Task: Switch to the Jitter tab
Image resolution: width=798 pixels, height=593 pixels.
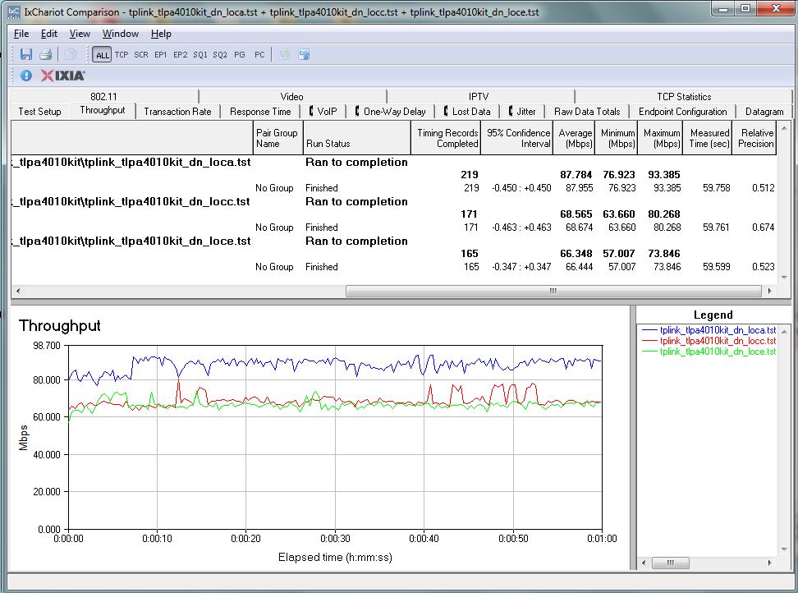Action: click(522, 112)
